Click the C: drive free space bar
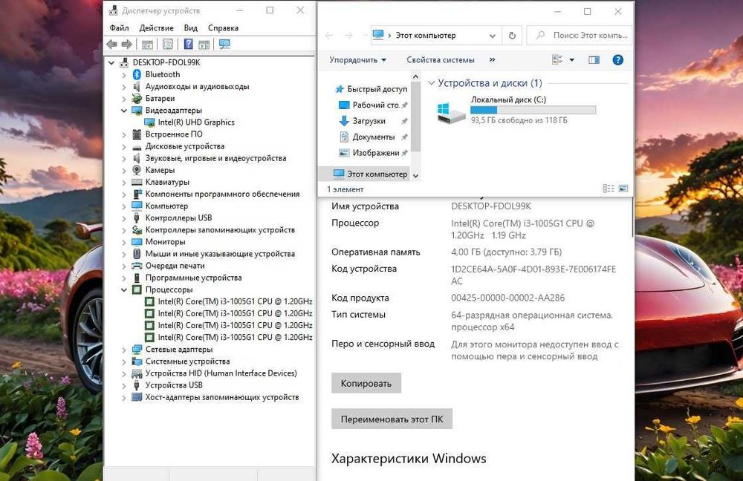The image size is (743, 481). (x=533, y=110)
